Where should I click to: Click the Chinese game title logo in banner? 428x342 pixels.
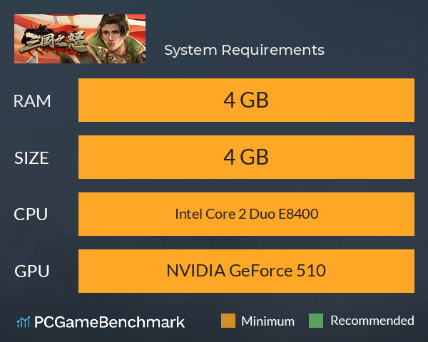coord(53,41)
